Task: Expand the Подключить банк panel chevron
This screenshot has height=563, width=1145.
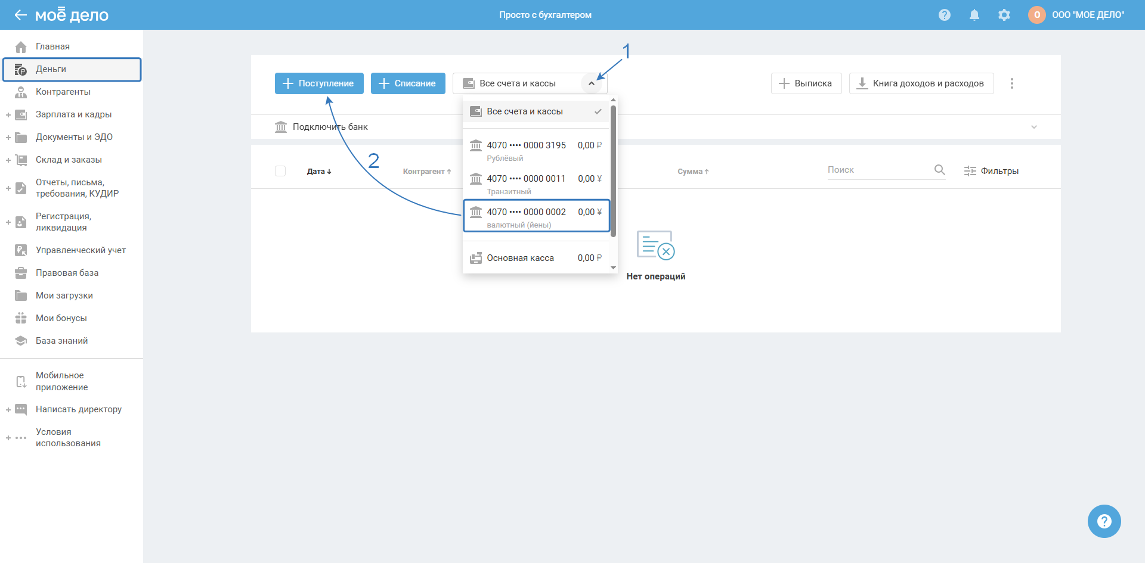Action: [x=1034, y=127]
